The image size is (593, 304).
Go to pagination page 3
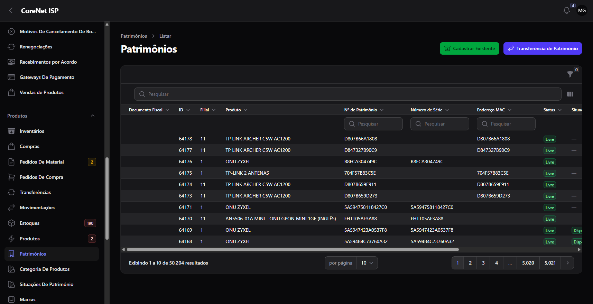tap(483, 263)
